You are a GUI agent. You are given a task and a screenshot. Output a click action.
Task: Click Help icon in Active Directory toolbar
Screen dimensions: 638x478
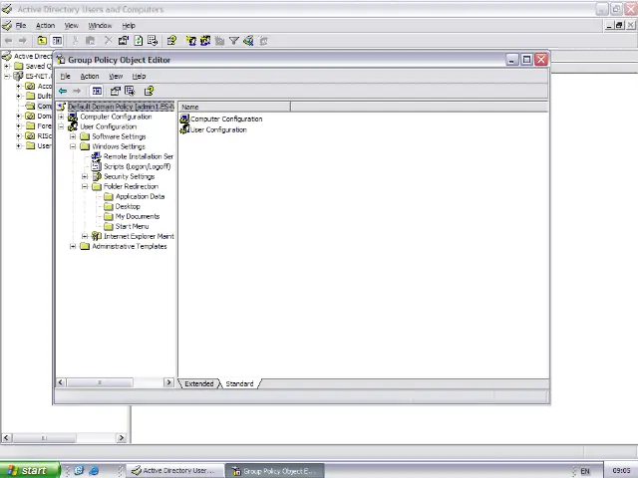[x=171, y=41]
